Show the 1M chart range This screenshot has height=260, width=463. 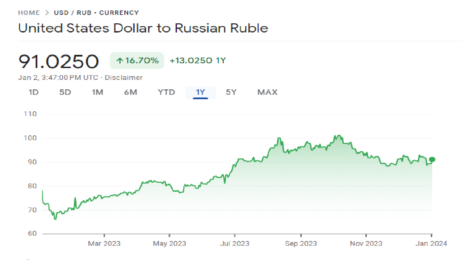tap(98, 92)
